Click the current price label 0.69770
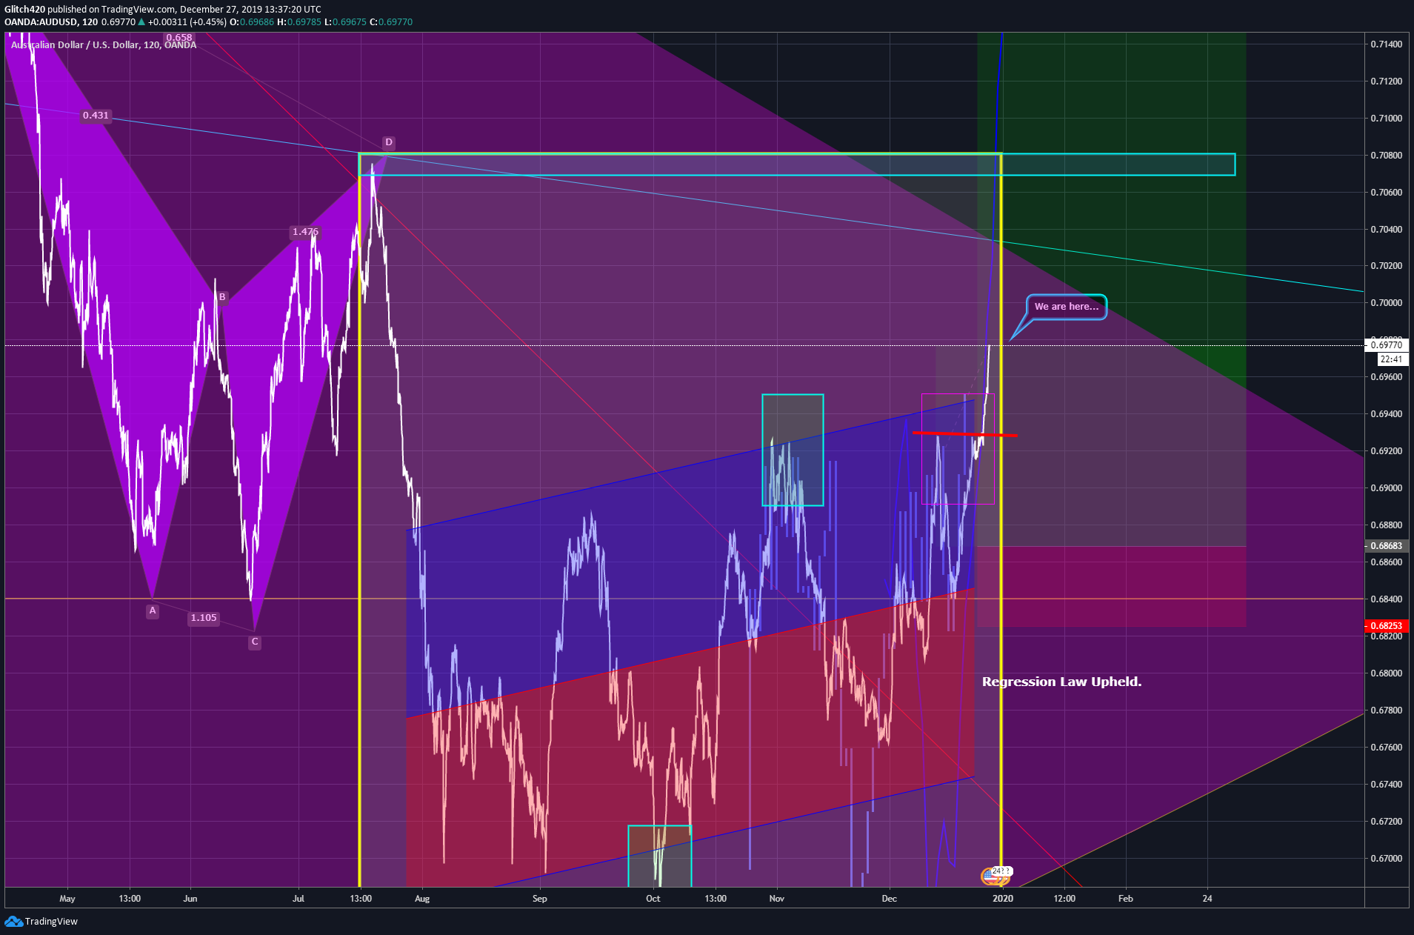The image size is (1414, 935). click(1386, 345)
